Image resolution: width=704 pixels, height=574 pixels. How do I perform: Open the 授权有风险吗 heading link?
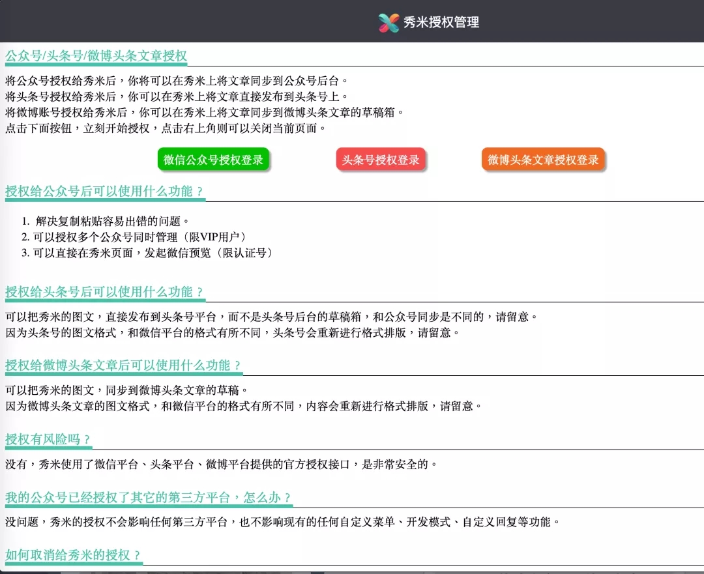click(x=46, y=439)
